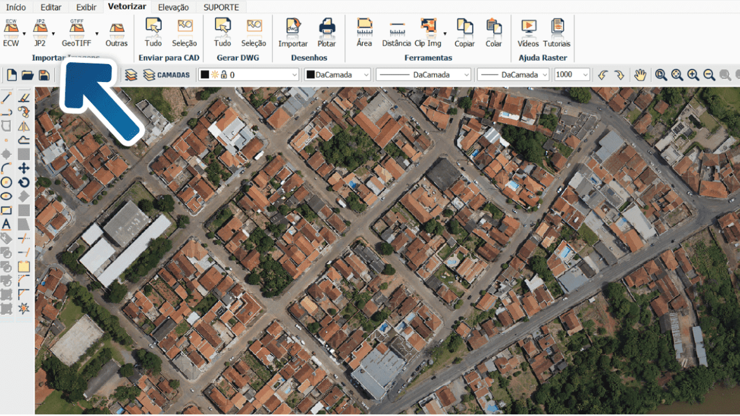
Task: Select the explode starburst tool
Action: (x=24, y=308)
